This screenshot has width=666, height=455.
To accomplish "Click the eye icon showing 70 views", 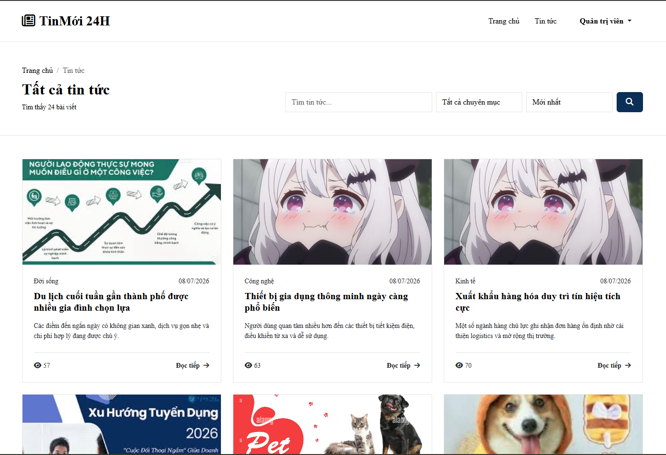I will (x=459, y=365).
